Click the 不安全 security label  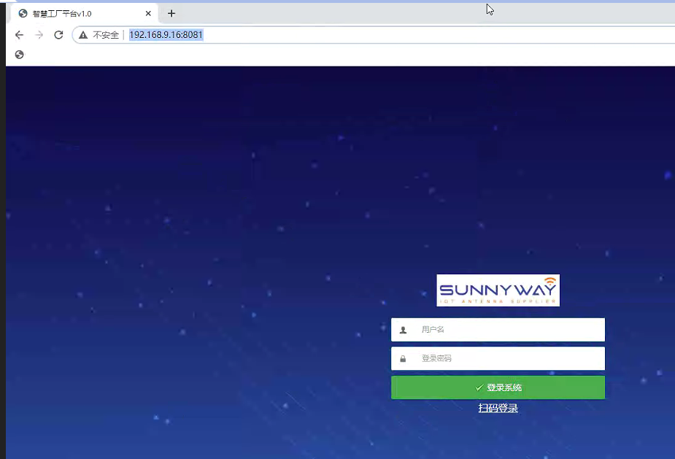[x=105, y=35]
